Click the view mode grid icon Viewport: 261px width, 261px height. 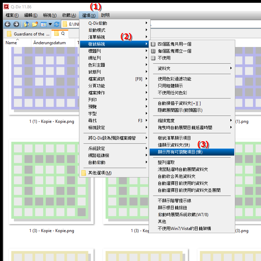point(43,24)
